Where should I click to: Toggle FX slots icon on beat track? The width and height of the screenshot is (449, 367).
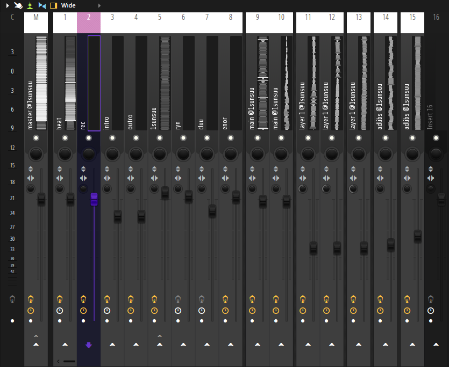60,299
